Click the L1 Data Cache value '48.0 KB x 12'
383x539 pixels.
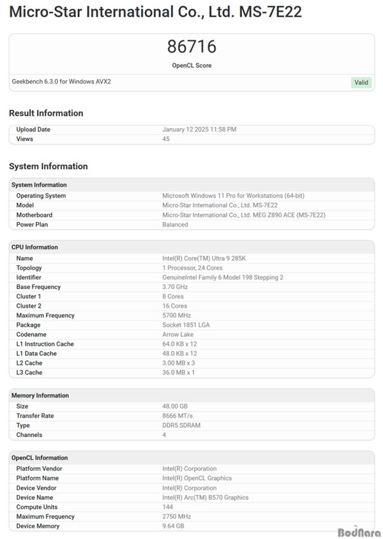tap(179, 353)
